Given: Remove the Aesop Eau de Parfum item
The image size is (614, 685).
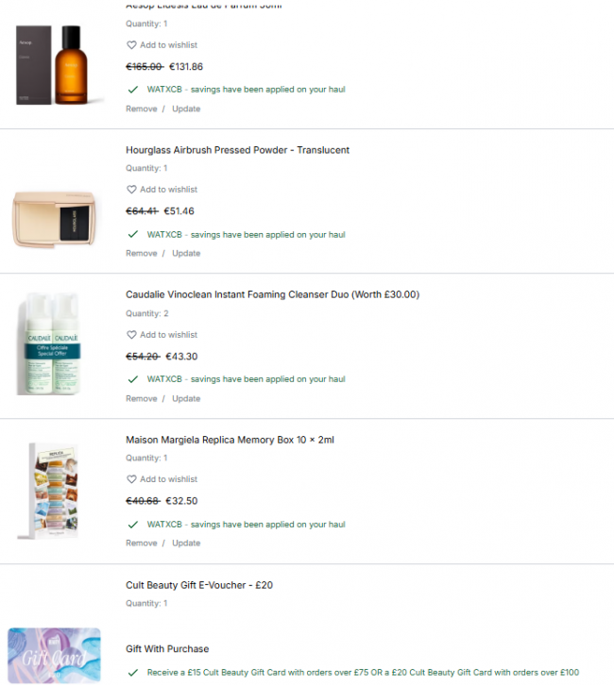Looking at the screenshot, I should tap(142, 109).
